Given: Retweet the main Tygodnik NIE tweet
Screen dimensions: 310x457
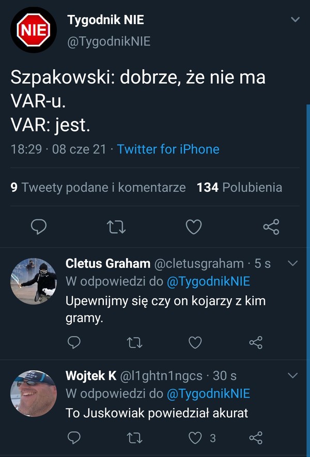Looking at the screenshot, I should [x=116, y=227].
